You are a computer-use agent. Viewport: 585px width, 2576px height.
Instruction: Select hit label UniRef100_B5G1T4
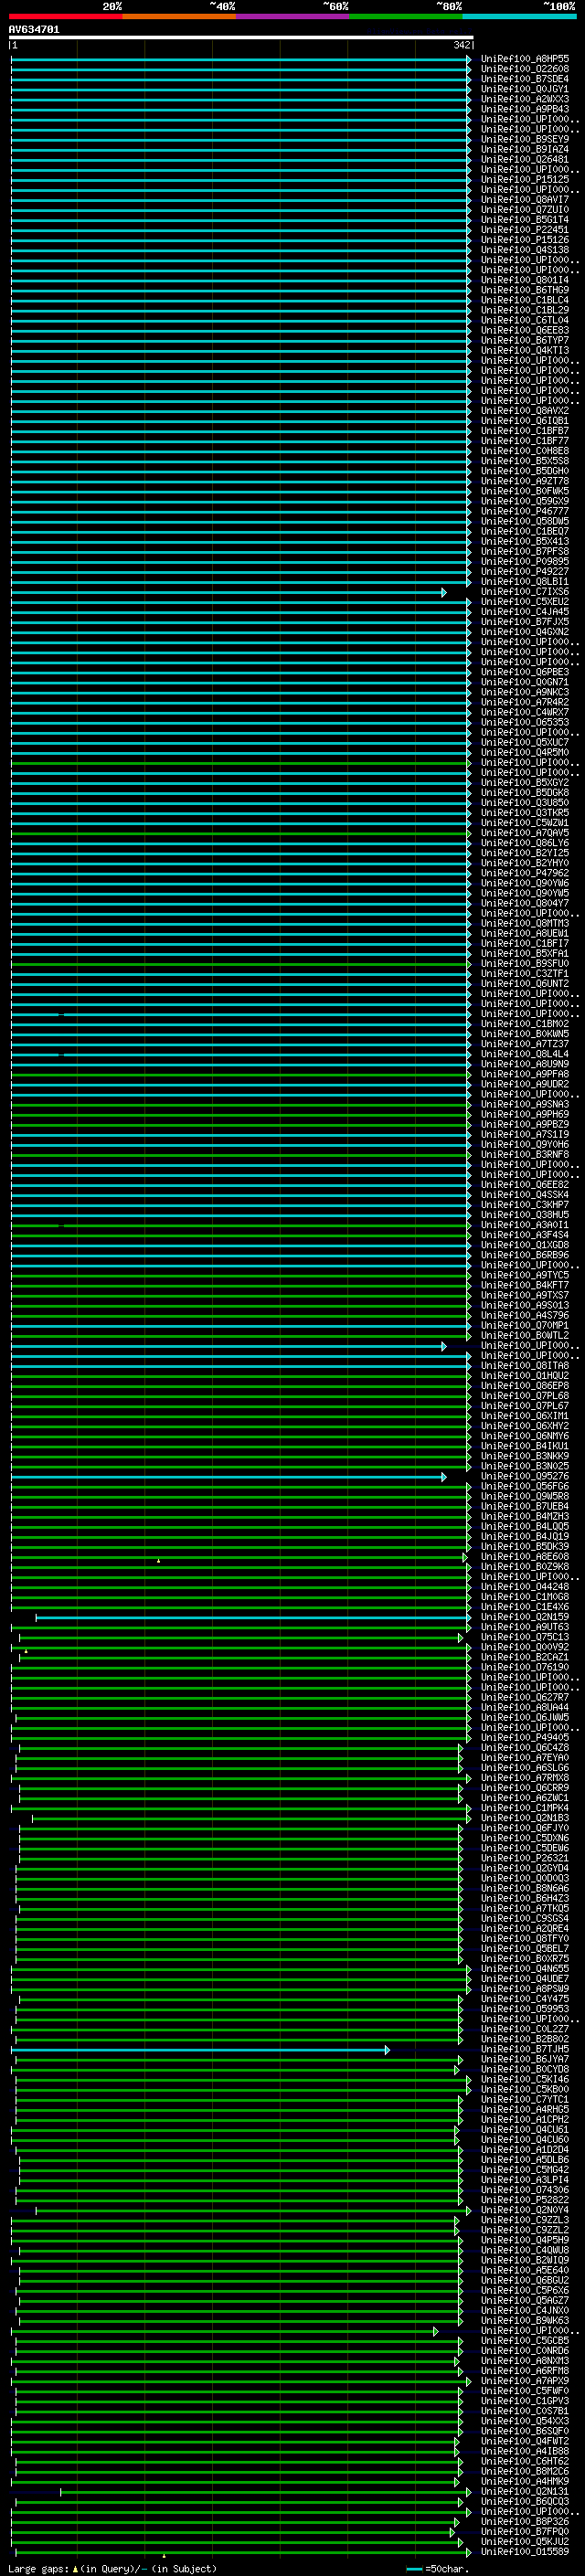[525, 220]
